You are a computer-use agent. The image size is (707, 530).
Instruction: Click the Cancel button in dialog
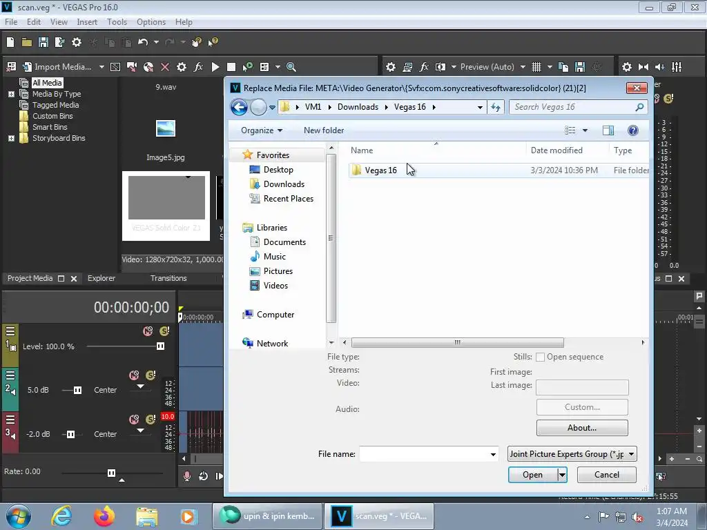point(606,475)
